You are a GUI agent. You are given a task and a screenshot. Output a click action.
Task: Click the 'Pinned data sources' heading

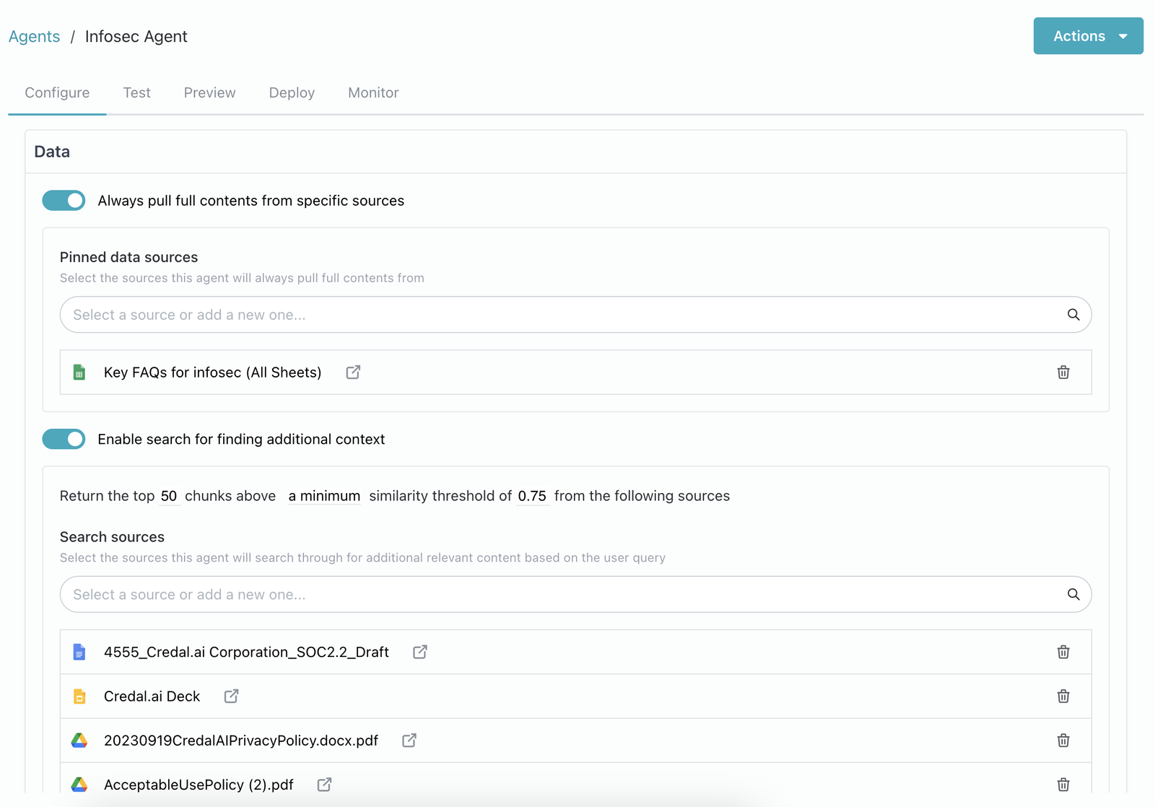[x=128, y=257]
